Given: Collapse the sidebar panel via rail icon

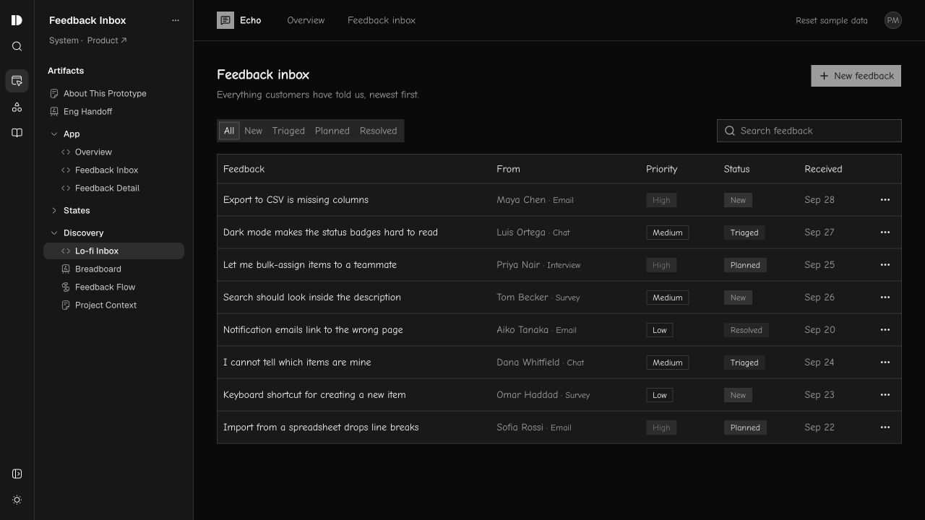Looking at the screenshot, I should pyautogui.click(x=17, y=474).
